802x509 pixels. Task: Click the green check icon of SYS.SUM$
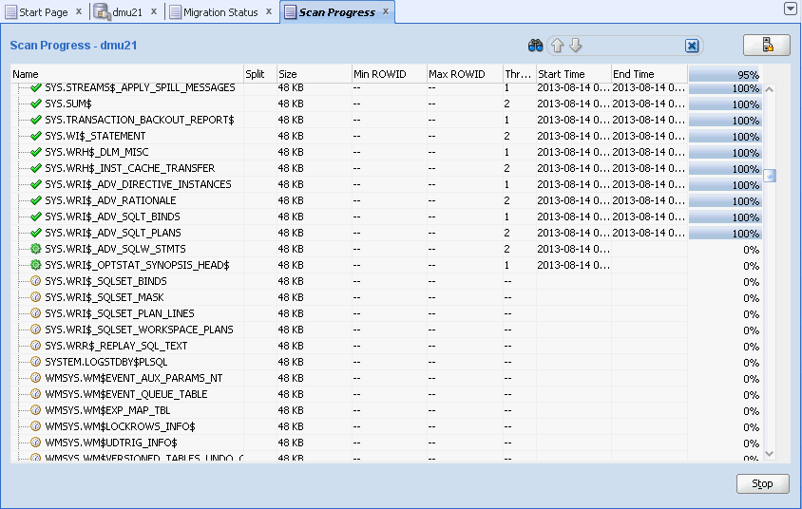tap(36, 104)
